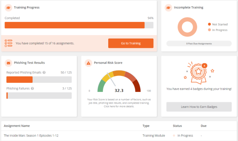
Task: Click the Phishing Failures label
Action: tap(18, 88)
